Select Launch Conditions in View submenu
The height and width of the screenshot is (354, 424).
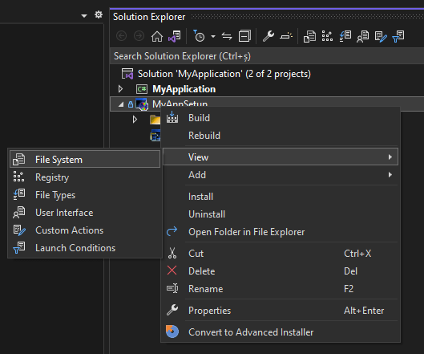[x=85, y=248]
